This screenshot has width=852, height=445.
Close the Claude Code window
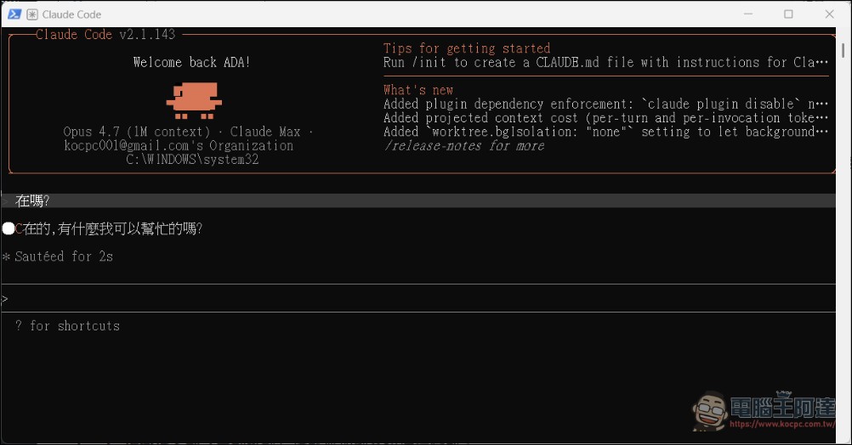pyautogui.click(x=829, y=14)
